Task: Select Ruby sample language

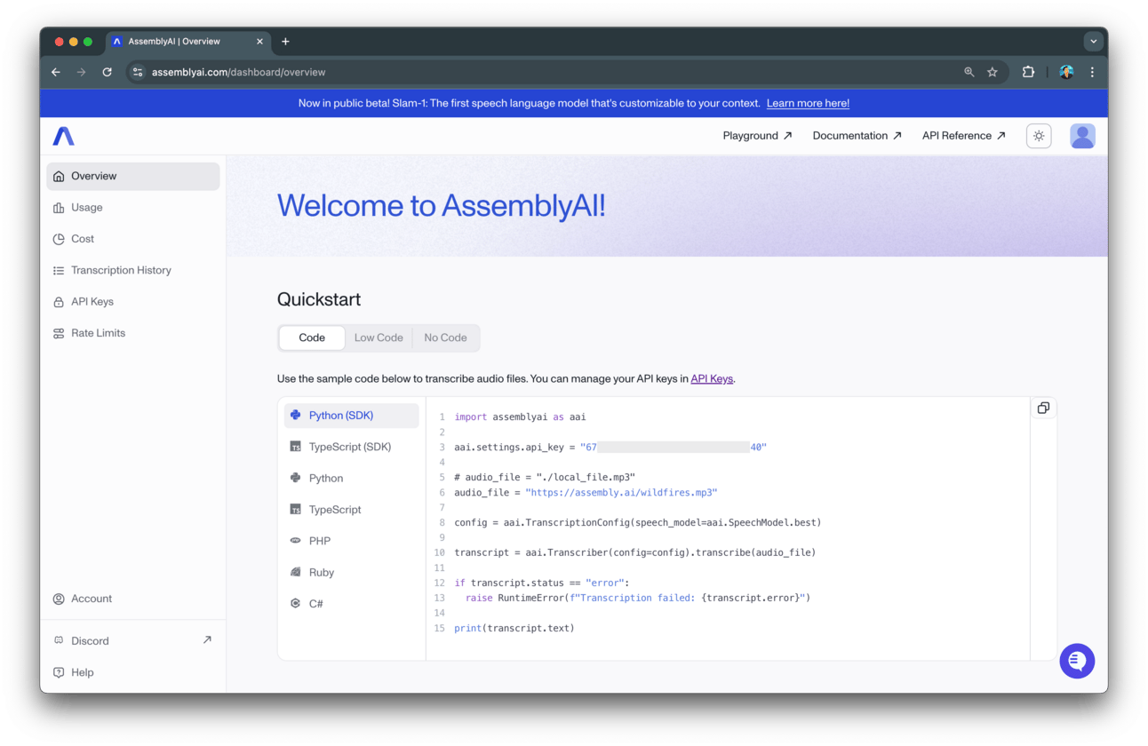Action: [x=352, y=572]
